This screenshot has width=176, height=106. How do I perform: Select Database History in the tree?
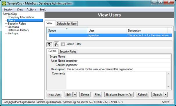(18, 30)
